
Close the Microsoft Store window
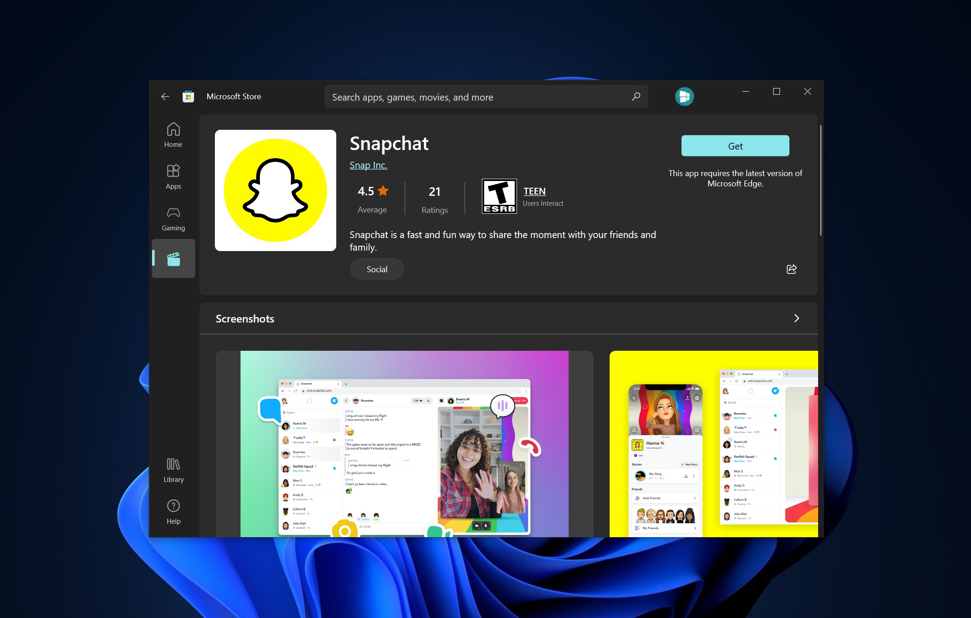[x=807, y=92]
